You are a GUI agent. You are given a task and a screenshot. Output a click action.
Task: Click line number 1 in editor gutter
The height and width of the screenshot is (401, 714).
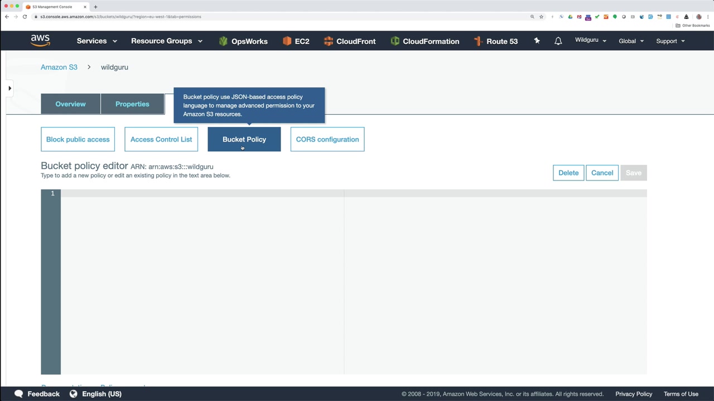pos(52,193)
